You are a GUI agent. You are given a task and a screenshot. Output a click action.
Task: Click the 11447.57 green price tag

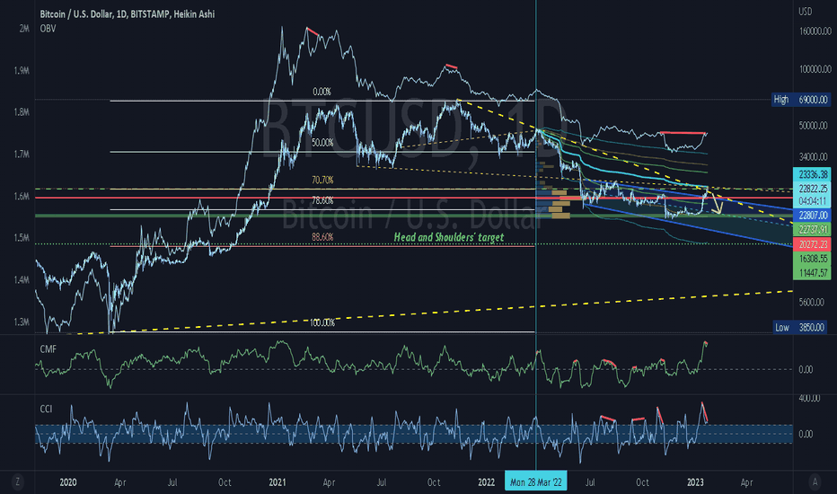[813, 273]
